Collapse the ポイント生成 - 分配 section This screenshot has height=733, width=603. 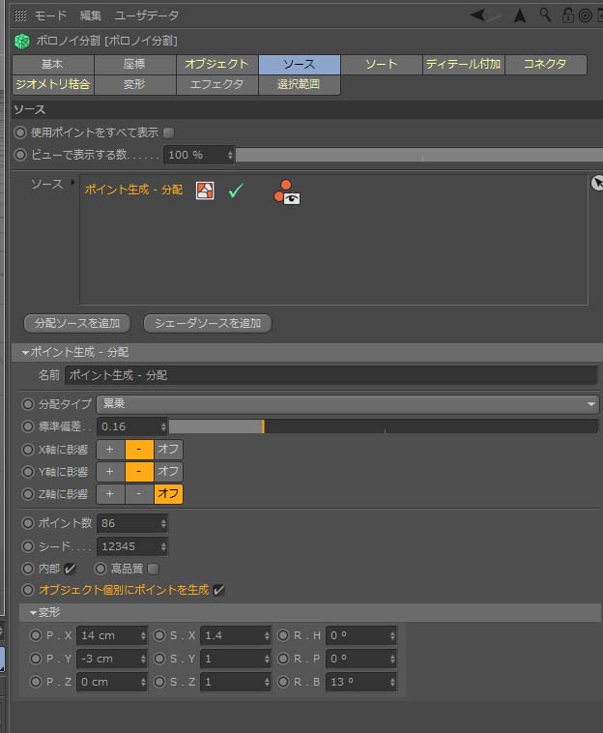[26, 353]
